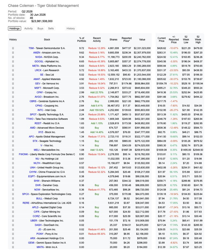The width and height of the screenshot is (208, 250).
Task: Click the Recent Activity column header
Action: 97,39
